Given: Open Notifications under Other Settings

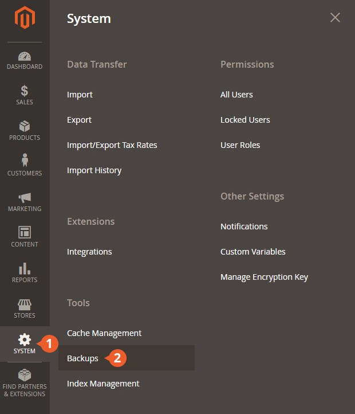Looking at the screenshot, I should [244, 226].
